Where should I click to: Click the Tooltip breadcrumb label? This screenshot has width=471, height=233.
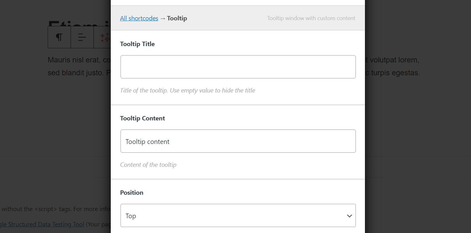coord(177,18)
